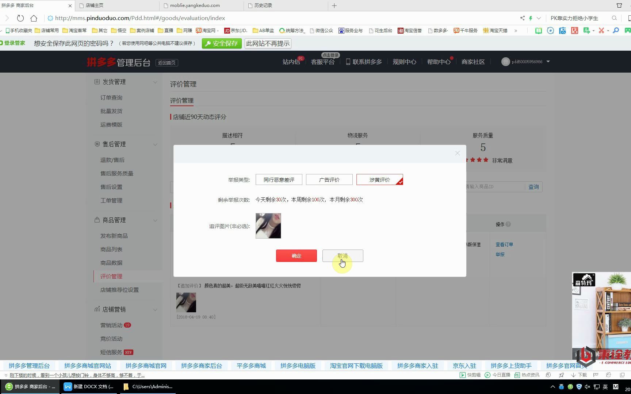
Task: Select the 同行恶意差评 report type
Action: (279, 179)
